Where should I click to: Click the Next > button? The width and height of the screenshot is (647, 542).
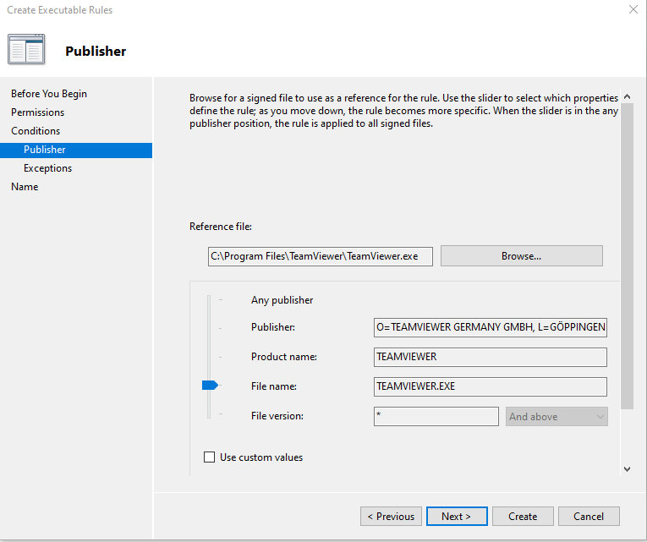coord(457,517)
